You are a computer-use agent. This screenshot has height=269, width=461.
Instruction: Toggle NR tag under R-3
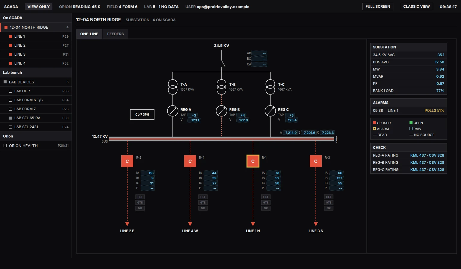click(329, 208)
